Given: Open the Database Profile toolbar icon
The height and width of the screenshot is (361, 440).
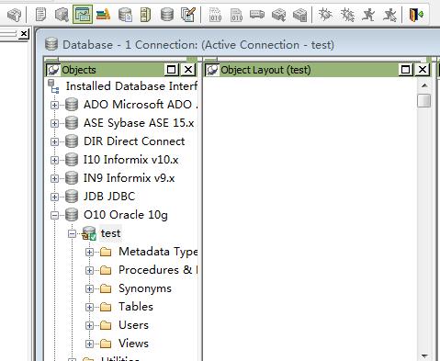Looking at the screenshot, I should tap(125, 15).
